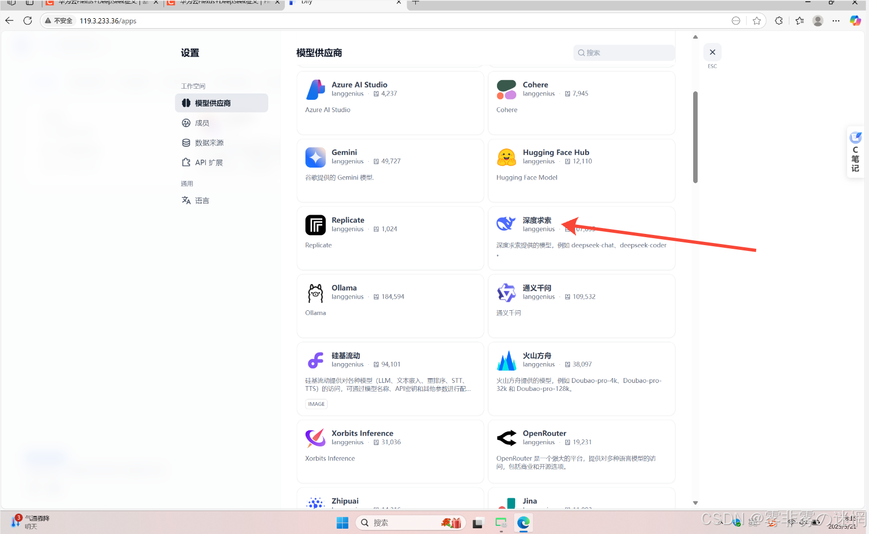
Task: Launch Microsoft Edge from taskbar
Action: coord(523,523)
